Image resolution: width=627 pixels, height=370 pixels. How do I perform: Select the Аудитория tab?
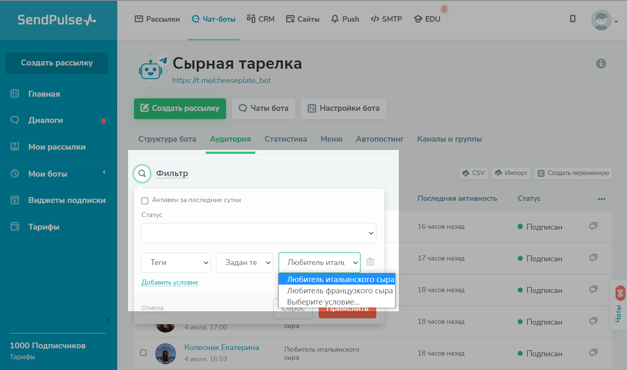[230, 139]
